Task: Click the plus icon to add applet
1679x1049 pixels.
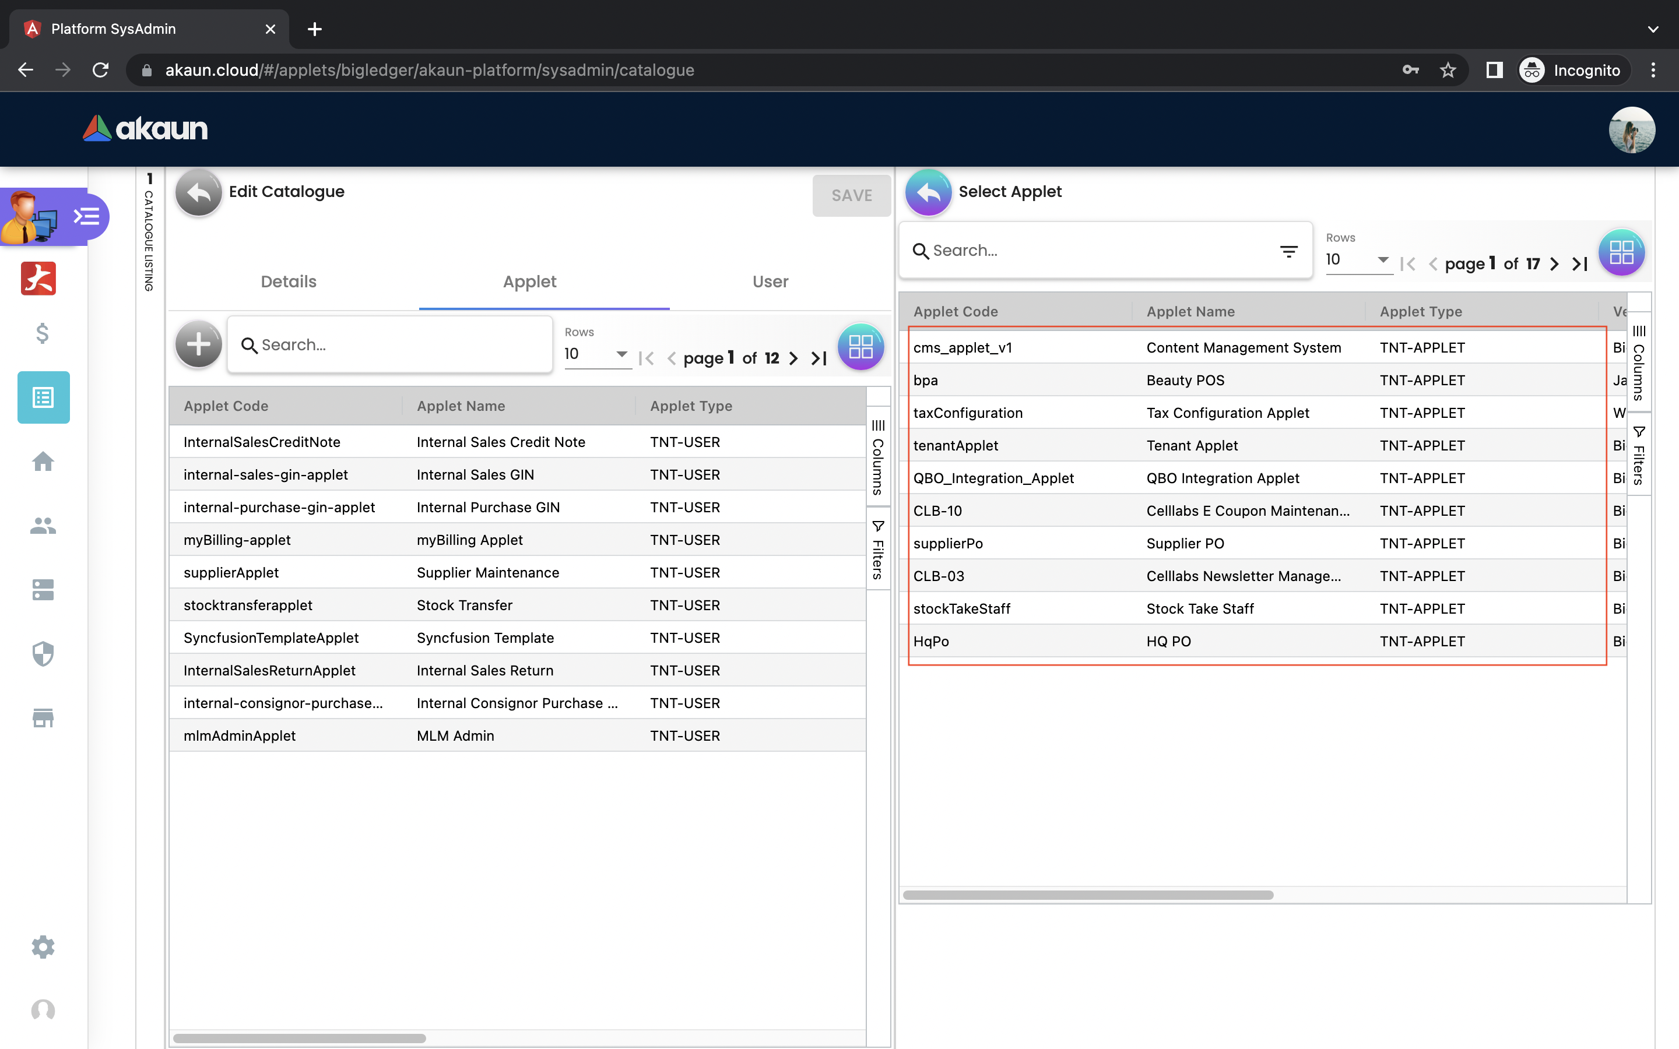Action: pyautogui.click(x=198, y=344)
